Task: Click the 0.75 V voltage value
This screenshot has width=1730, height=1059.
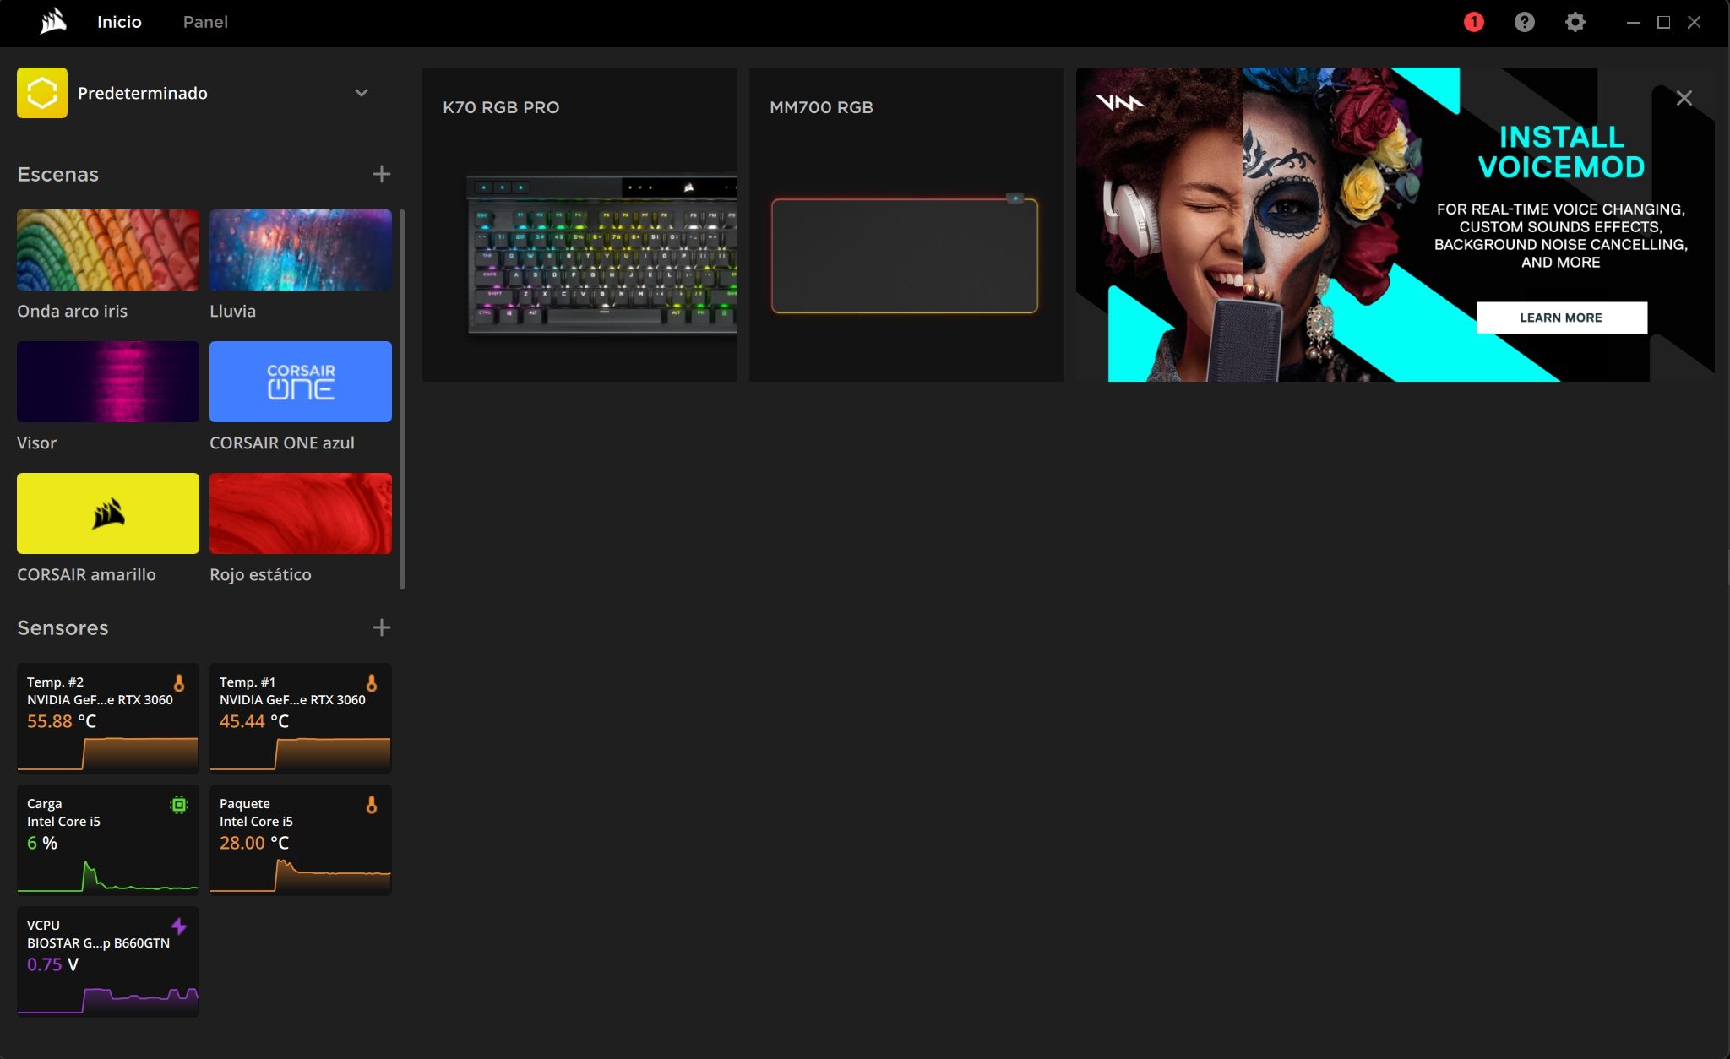Action: pyautogui.click(x=52, y=964)
